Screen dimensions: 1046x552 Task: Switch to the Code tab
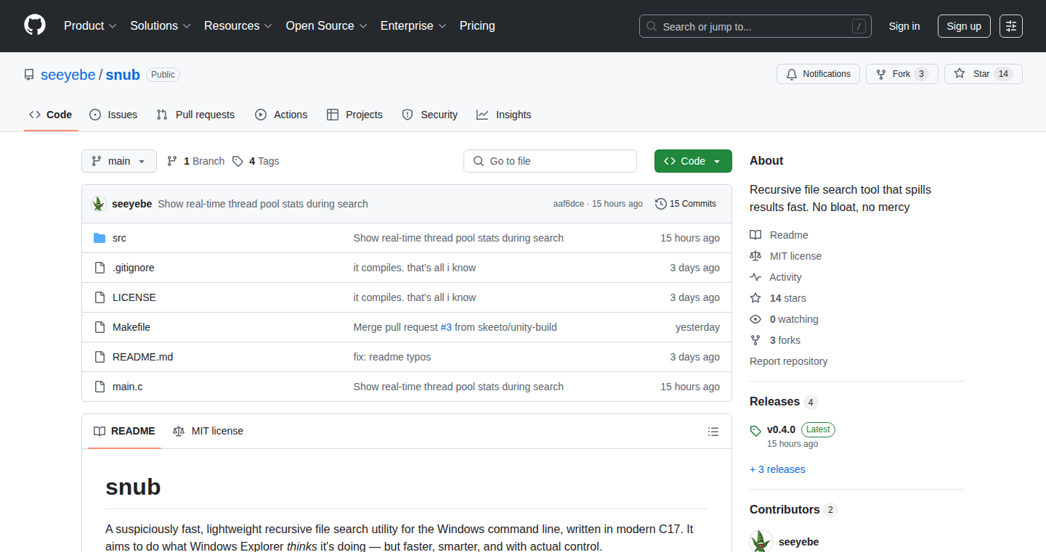51,115
